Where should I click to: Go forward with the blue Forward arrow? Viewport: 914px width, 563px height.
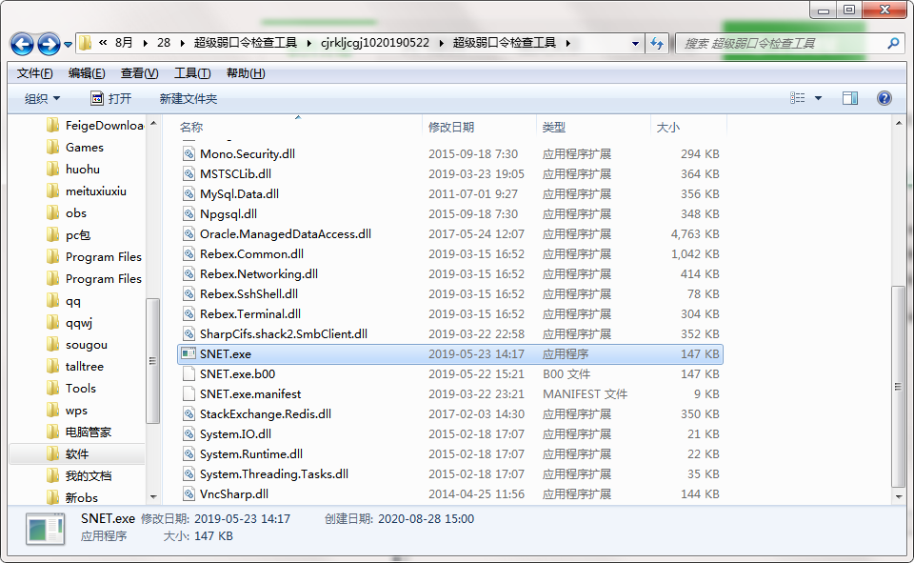pos(49,44)
